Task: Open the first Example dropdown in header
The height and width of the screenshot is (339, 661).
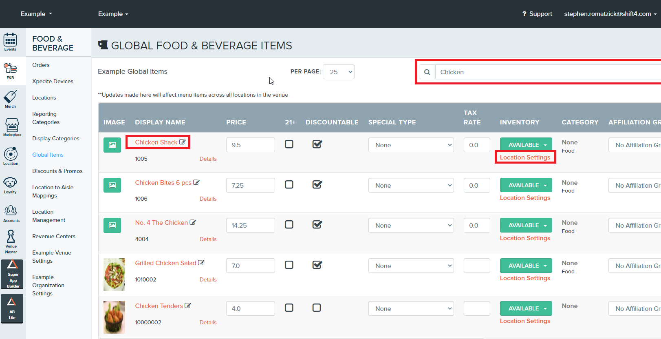Action: click(36, 14)
